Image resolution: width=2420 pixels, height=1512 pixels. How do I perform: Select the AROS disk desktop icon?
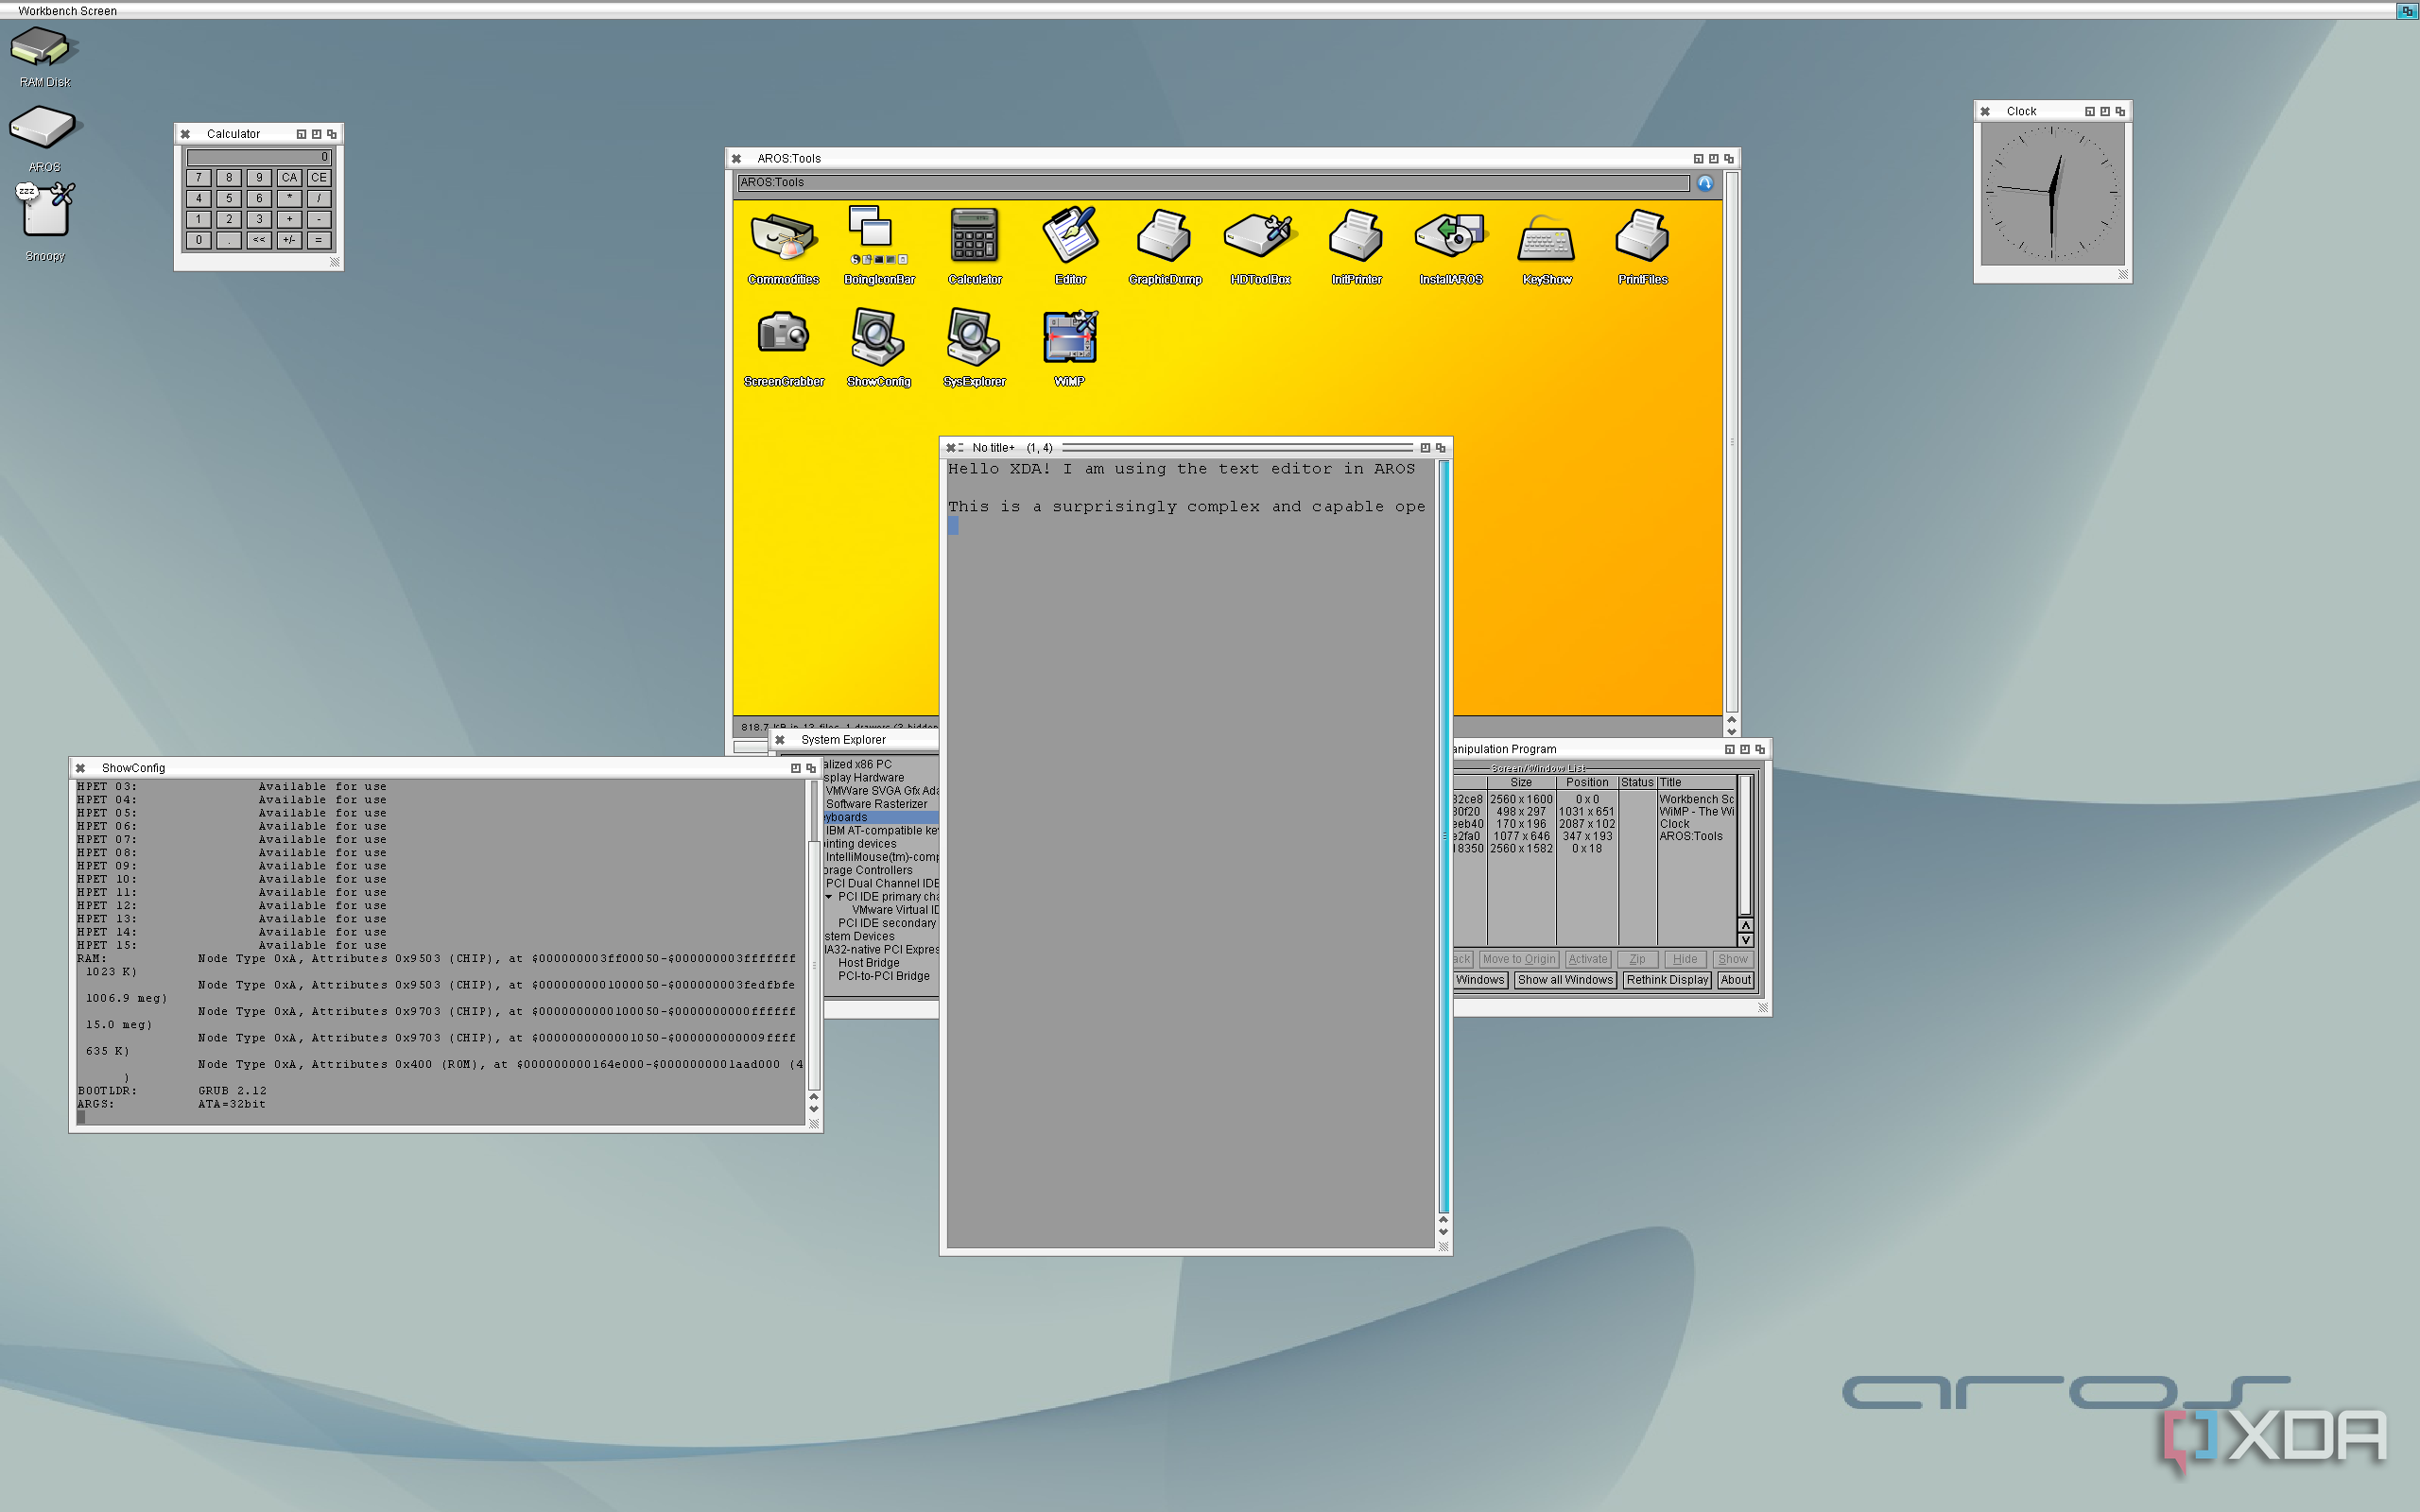click(x=42, y=138)
